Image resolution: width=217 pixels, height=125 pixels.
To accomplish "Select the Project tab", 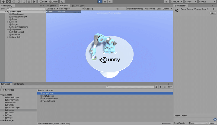I will 5,84.
